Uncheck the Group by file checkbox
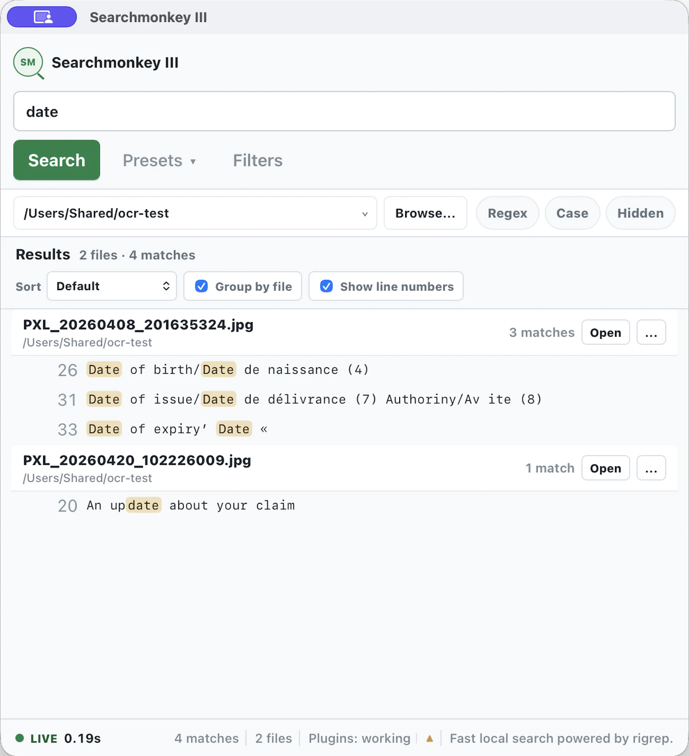Image resolution: width=689 pixels, height=756 pixels. point(201,286)
